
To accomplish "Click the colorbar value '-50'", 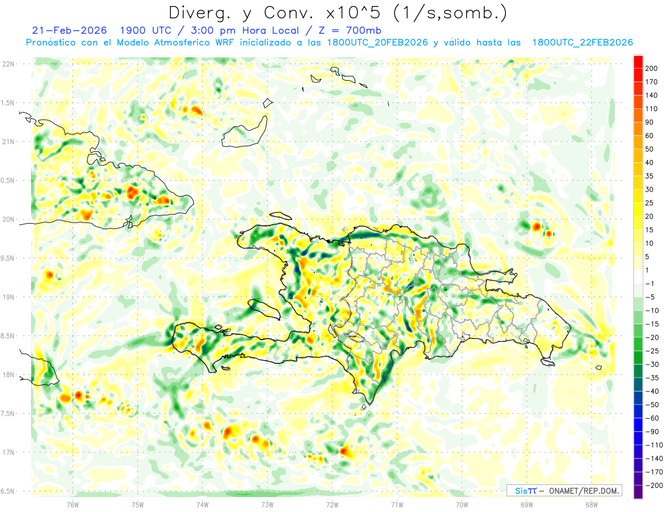I will click(x=651, y=405).
